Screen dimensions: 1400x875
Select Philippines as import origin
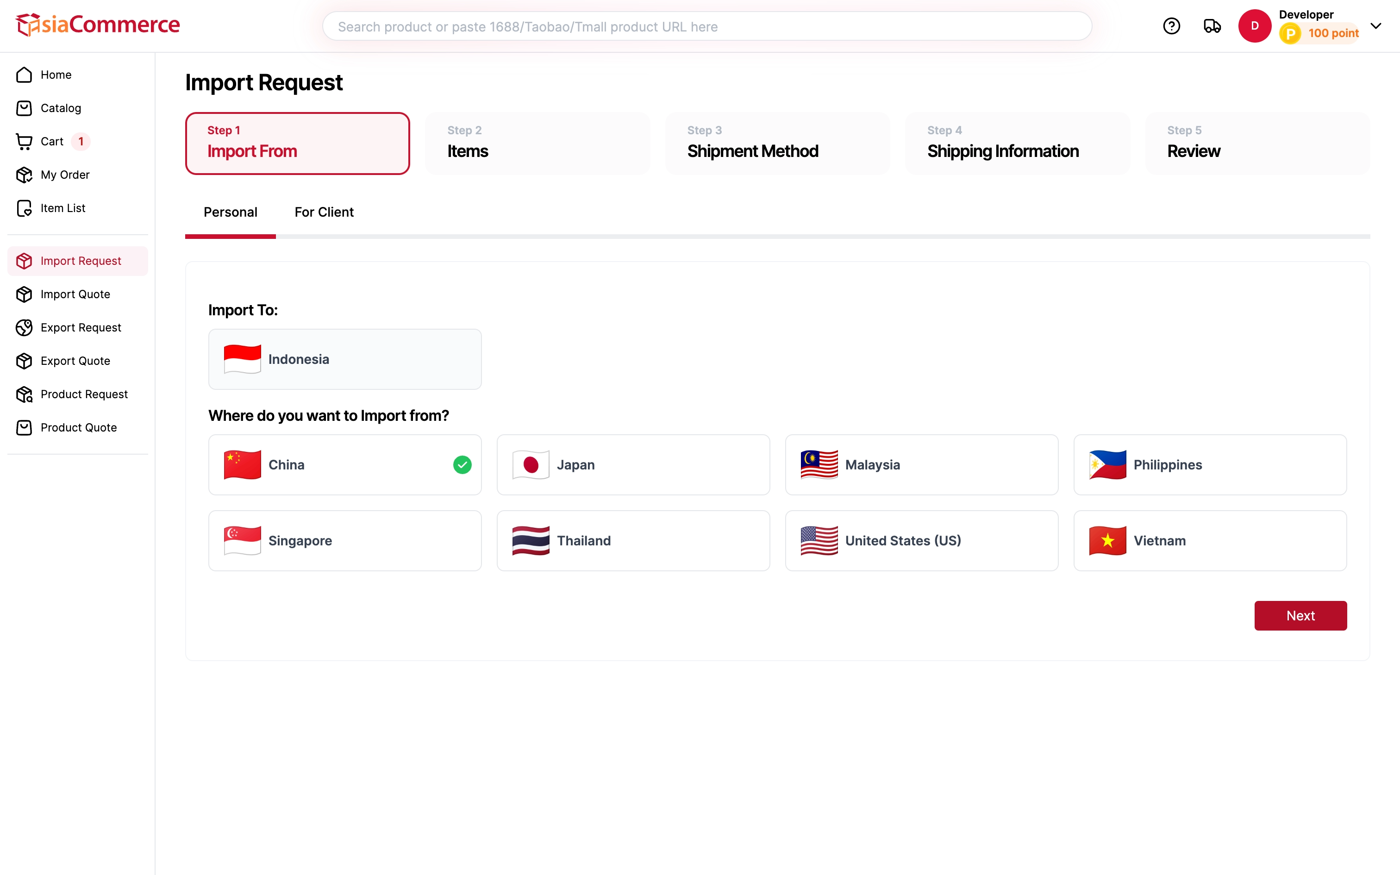point(1210,465)
